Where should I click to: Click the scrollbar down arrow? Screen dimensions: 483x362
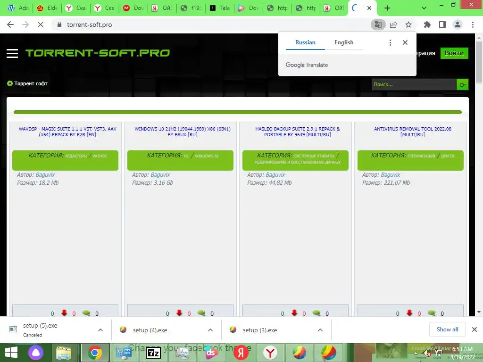pyautogui.click(x=479, y=312)
